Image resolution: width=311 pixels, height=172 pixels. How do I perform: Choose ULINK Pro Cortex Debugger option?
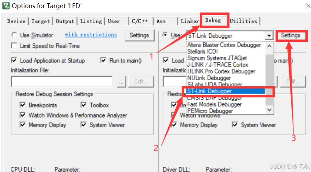click(221, 71)
